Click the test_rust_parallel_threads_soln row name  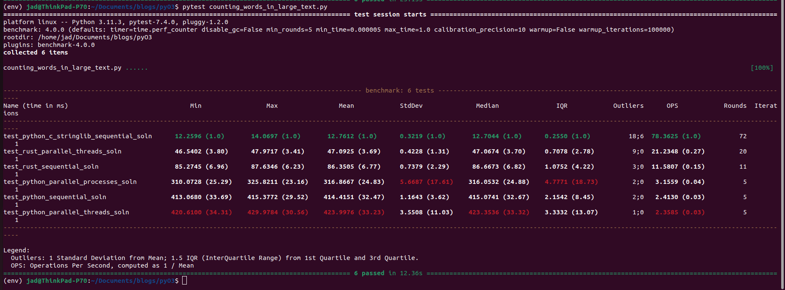62,151
